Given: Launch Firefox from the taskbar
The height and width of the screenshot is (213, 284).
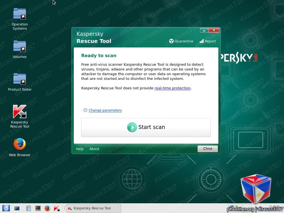Looking at the screenshot, I should [47, 208].
